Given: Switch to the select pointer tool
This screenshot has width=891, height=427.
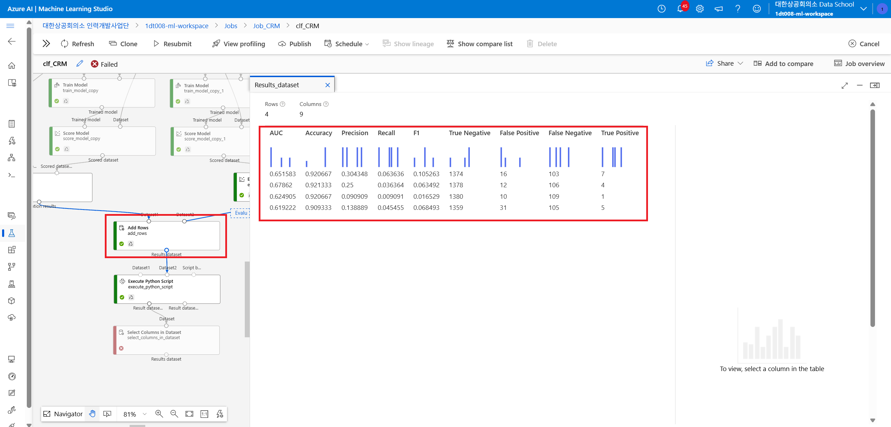Looking at the screenshot, I should click(107, 413).
